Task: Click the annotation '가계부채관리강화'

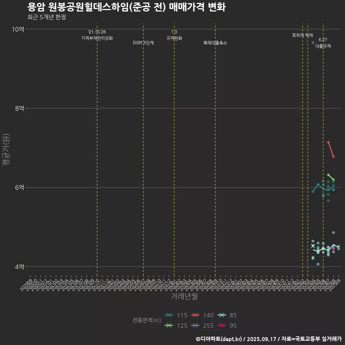Action: [97, 38]
